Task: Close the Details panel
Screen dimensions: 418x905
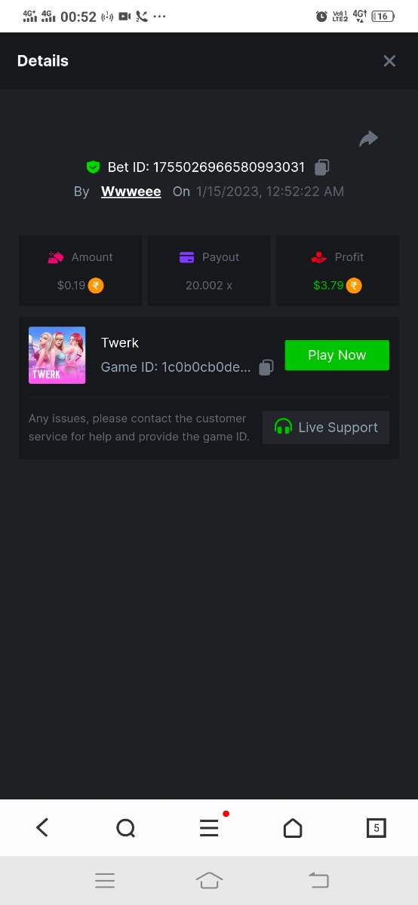Action: tap(389, 61)
